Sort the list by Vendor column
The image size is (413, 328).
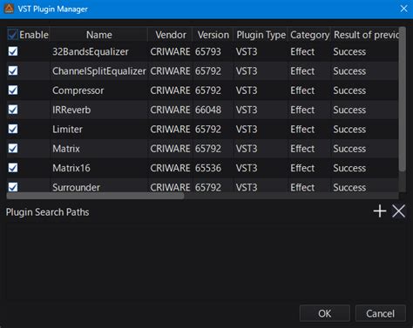click(x=171, y=35)
